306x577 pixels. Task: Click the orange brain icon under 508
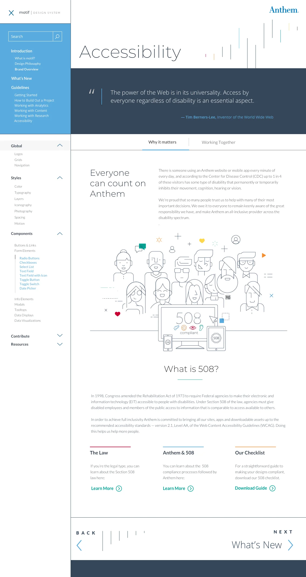coord(184,328)
